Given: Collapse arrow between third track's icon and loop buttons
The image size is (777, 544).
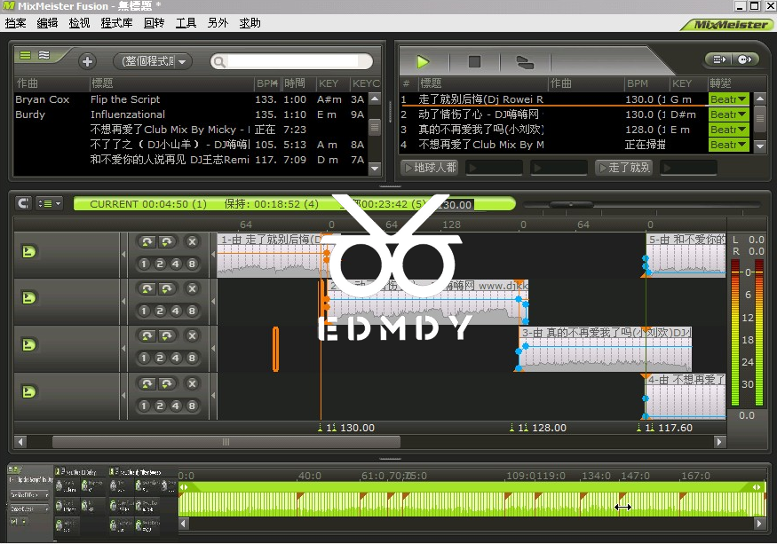Looking at the screenshot, I should point(123,348).
